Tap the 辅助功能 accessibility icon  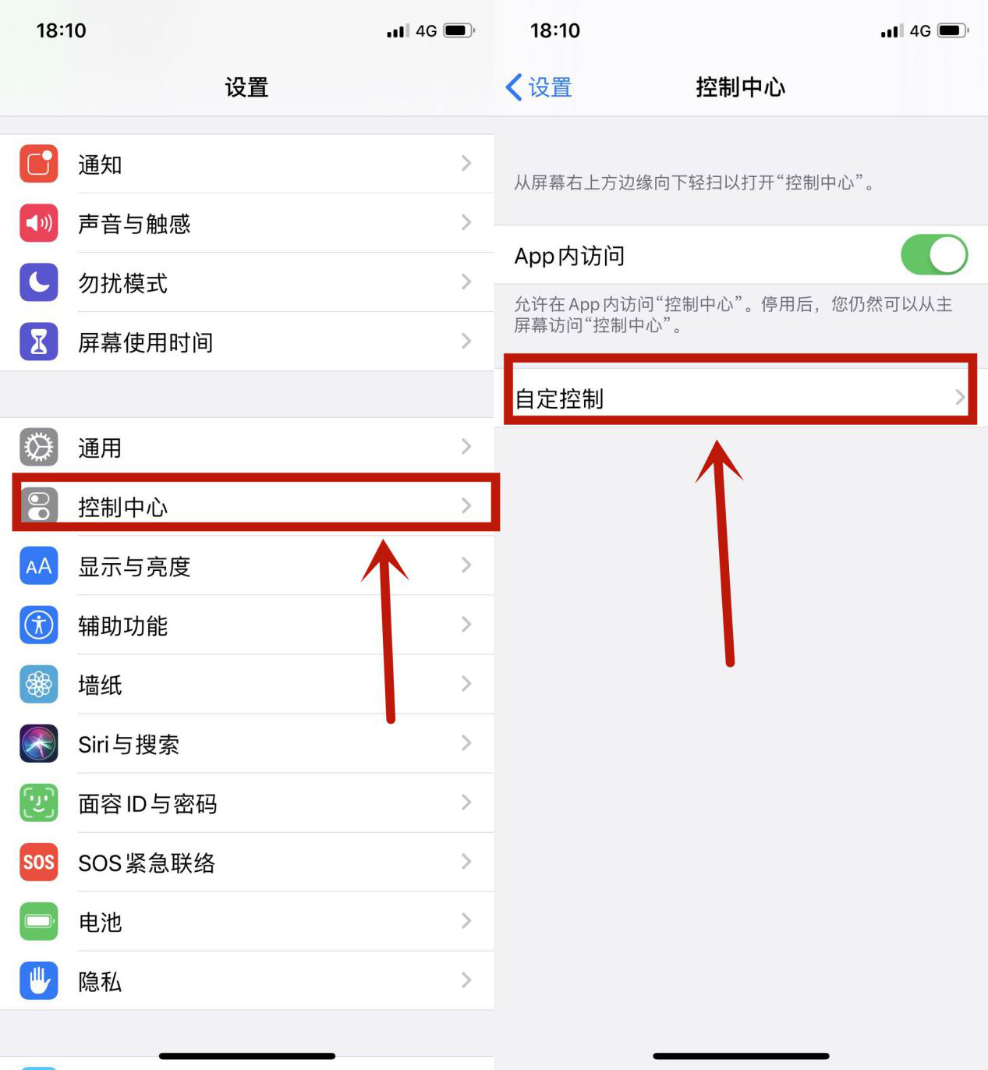[39, 625]
